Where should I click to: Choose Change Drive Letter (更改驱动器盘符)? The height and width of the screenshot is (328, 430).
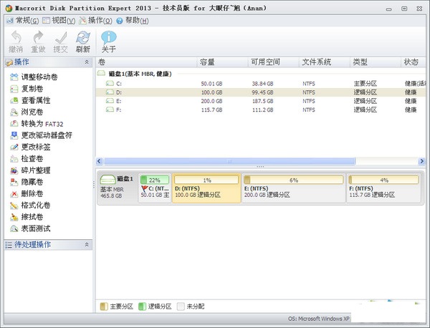pos(41,135)
